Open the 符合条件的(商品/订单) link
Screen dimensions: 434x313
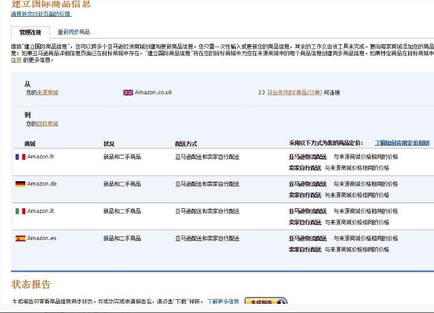tap(294, 93)
